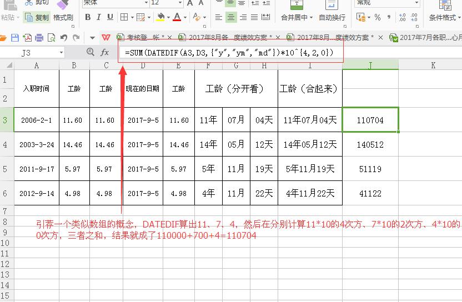Image resolution: width=462 pixels, height=302 pixels.
Task: Open print preview
Action: 52,38
